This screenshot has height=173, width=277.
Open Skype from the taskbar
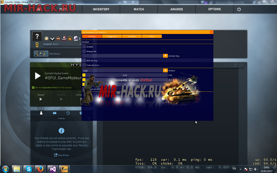(28, 169)
